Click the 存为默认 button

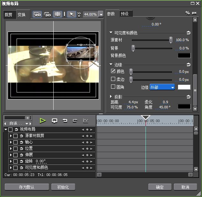[27, 187]
